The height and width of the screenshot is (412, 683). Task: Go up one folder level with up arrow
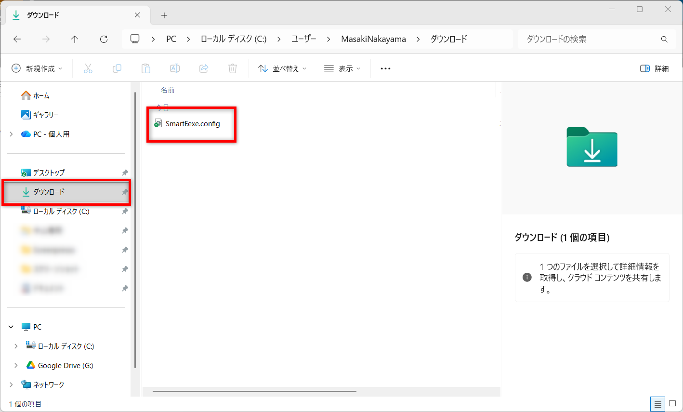pos(75,39)
